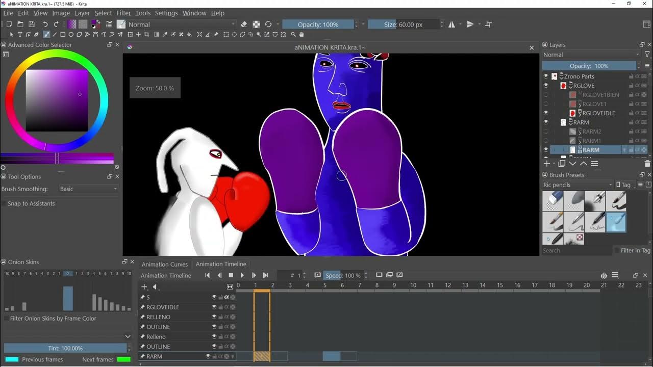This screenshot has height=367, width=653.
Task: Open the timeline add-layer plus menu
Action: pos(144,287)
